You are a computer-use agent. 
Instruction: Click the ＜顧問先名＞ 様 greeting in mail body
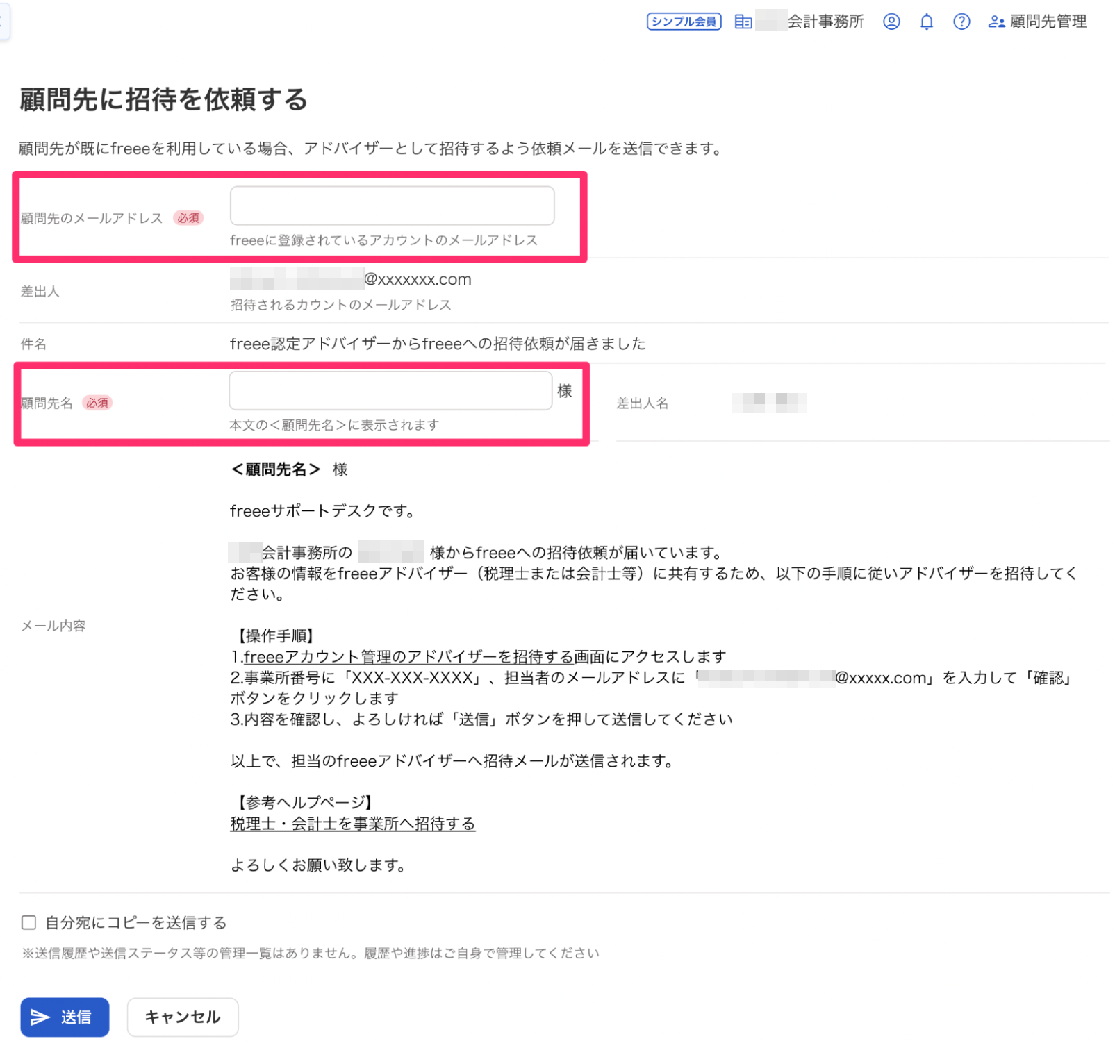click(289, 469)
